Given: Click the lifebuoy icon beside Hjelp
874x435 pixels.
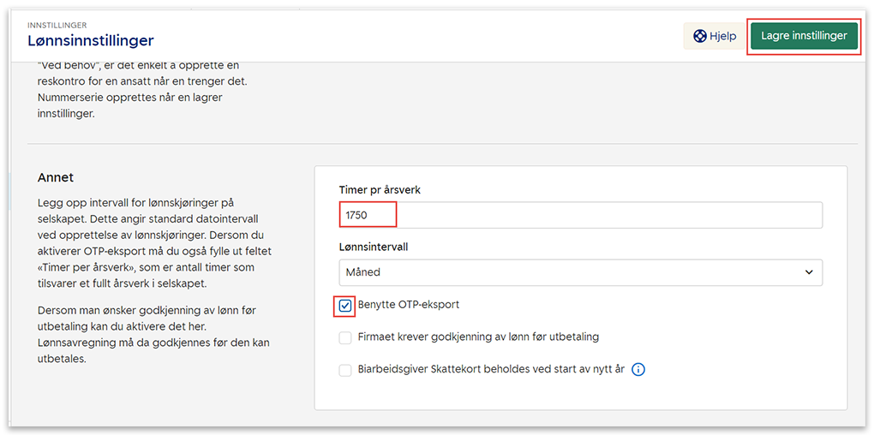Looking at the screenshot, I should [700, 36].
